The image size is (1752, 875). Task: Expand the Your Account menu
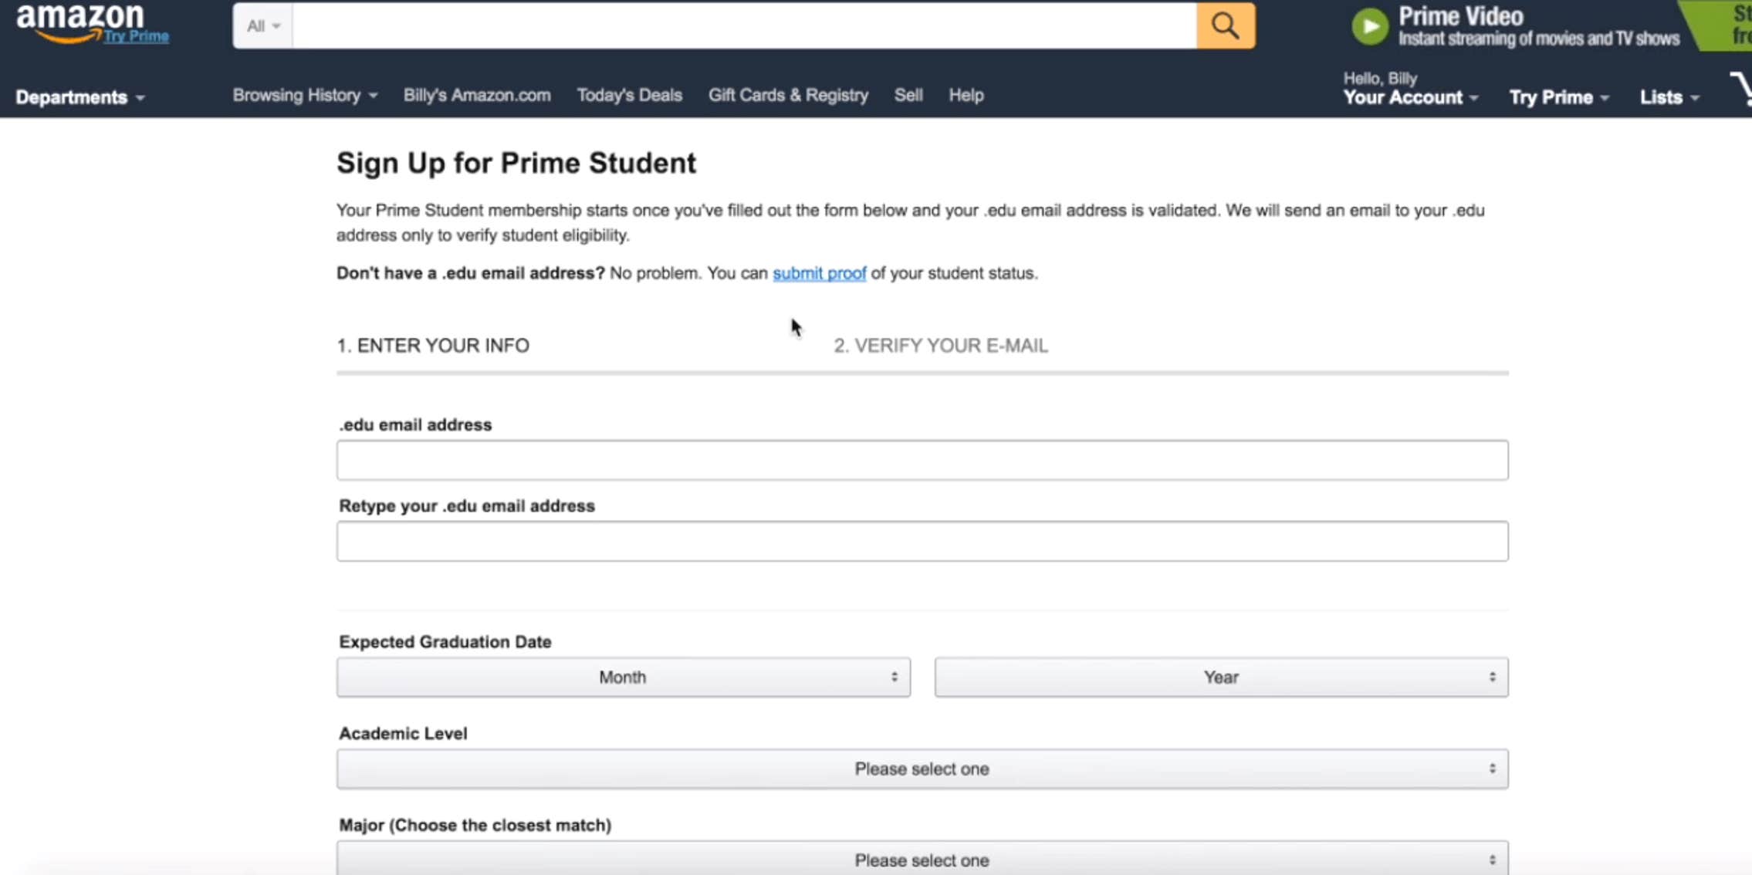(1409, 96)
